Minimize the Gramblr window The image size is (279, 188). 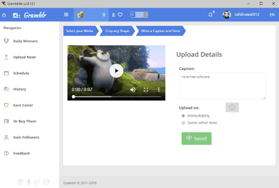tap(249, 4)
